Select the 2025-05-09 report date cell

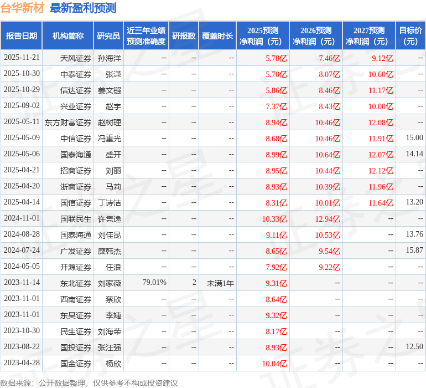(x=22, y=138)
